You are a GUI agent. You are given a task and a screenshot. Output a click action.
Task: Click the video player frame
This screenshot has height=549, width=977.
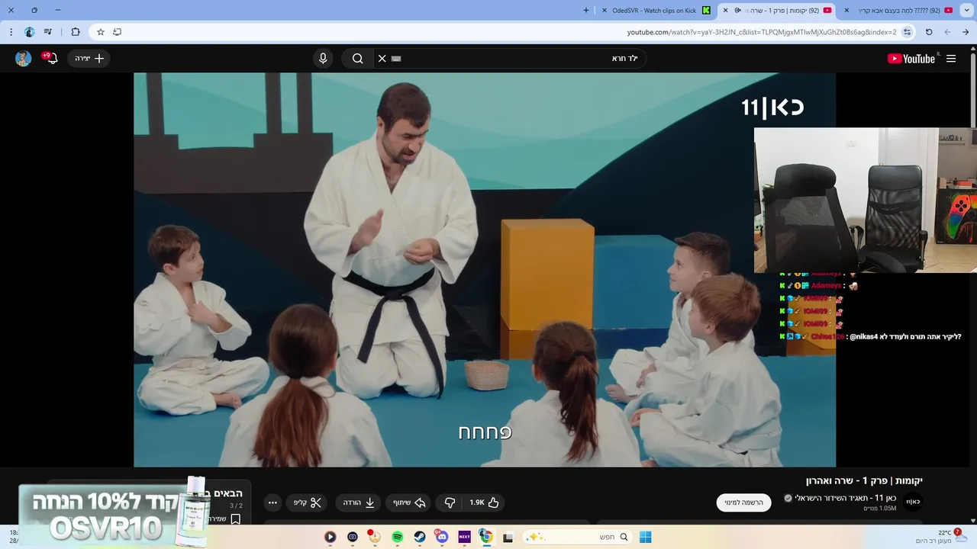click(x=485, y=270)
